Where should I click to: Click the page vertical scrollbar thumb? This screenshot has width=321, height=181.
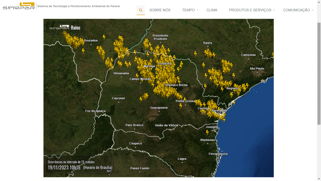(x=319, y=73)
